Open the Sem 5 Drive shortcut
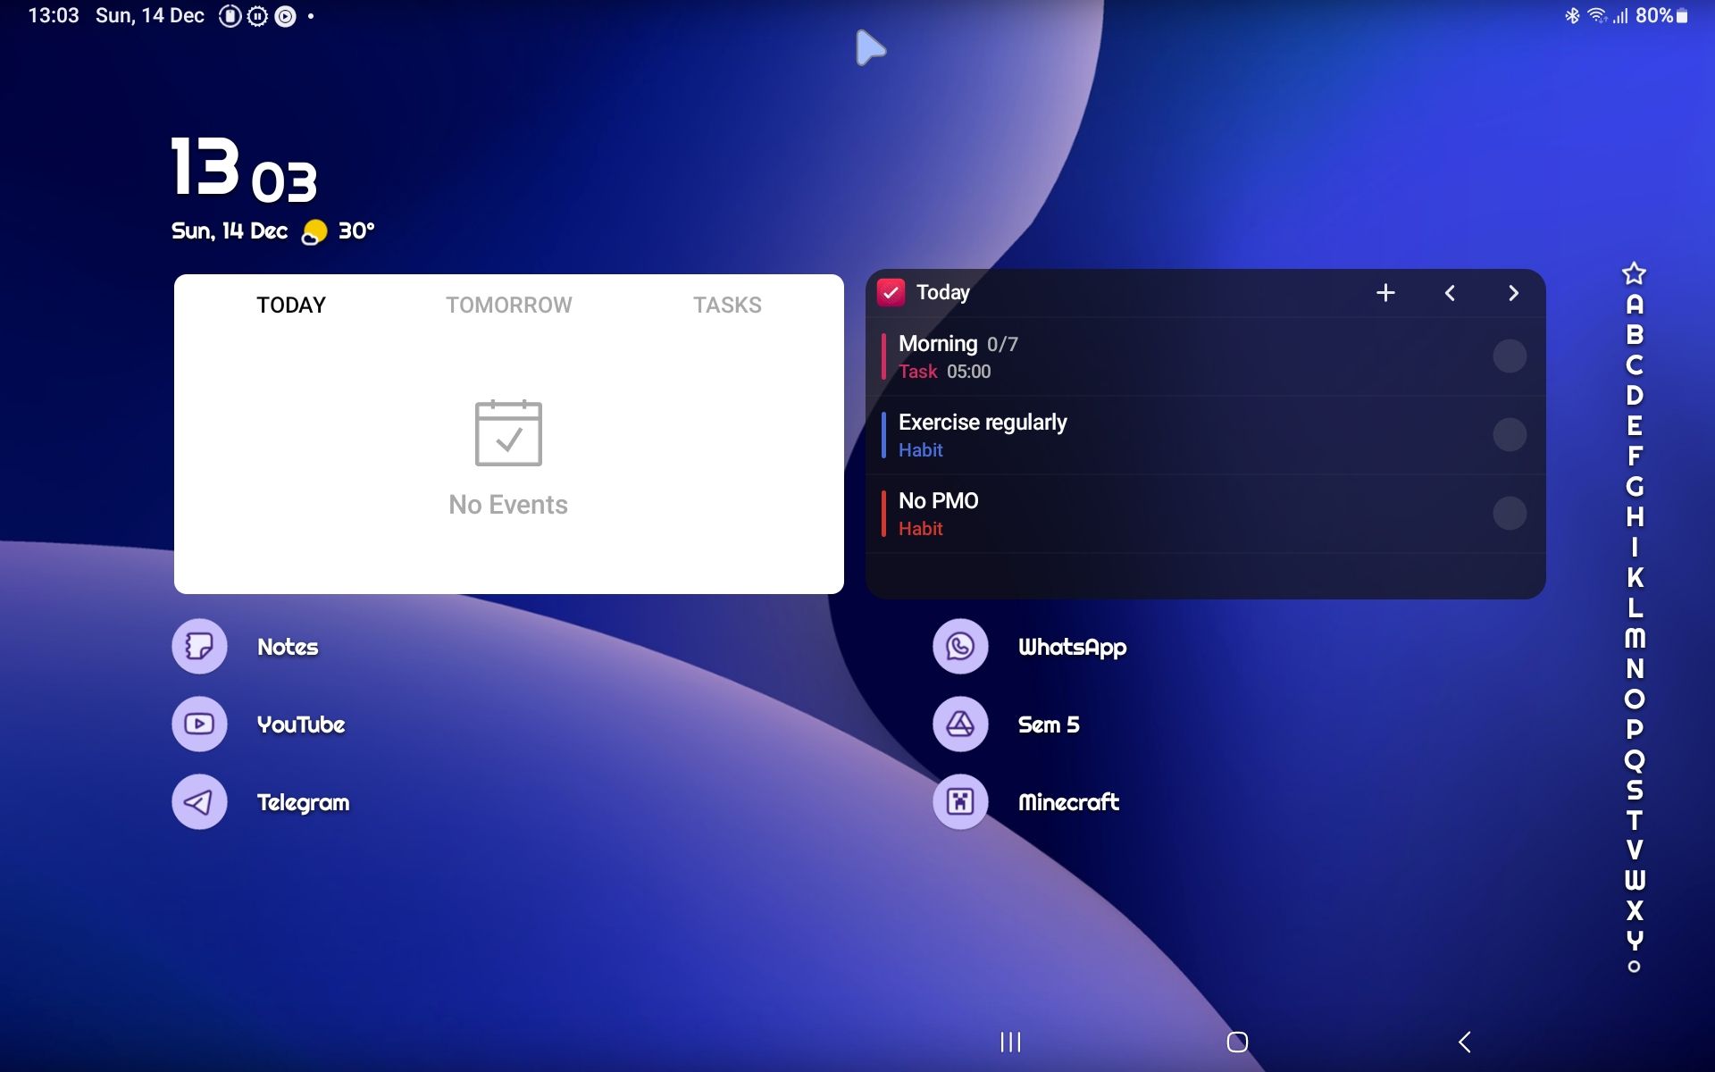The image size is (1715, 1072). 960,724
